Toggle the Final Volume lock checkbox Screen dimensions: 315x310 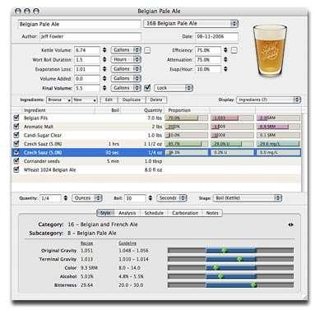coord(147,88)
